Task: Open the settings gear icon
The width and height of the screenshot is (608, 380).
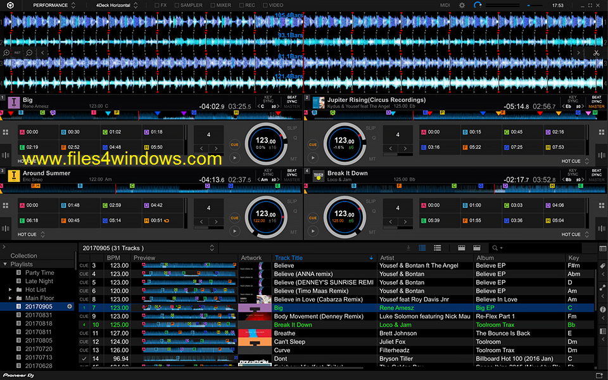Action: [x=462, y=6]
